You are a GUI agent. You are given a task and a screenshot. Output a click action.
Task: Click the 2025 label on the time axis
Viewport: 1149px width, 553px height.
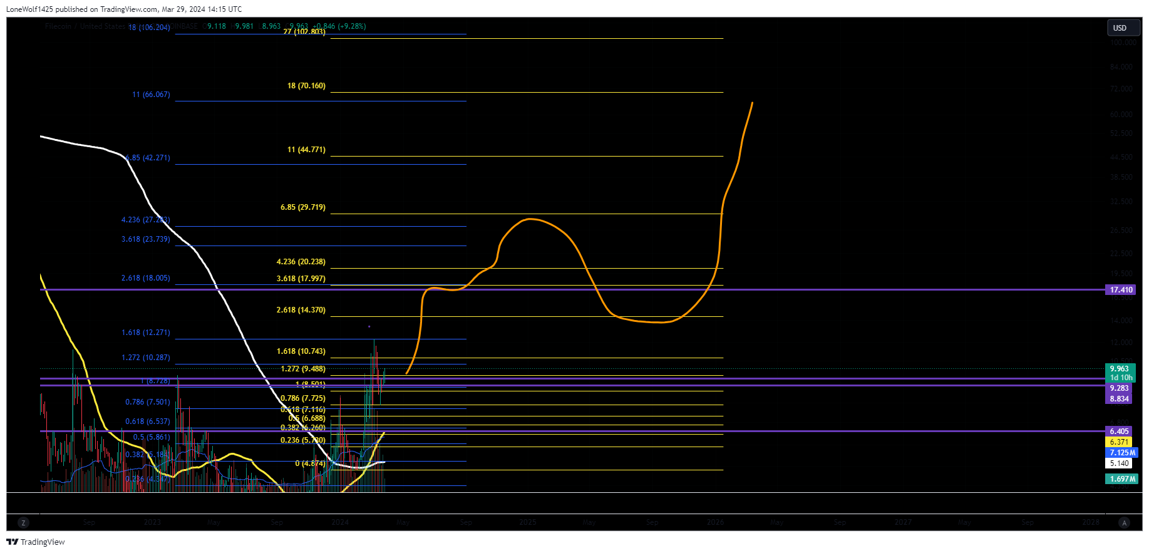[x=528, y=522]
